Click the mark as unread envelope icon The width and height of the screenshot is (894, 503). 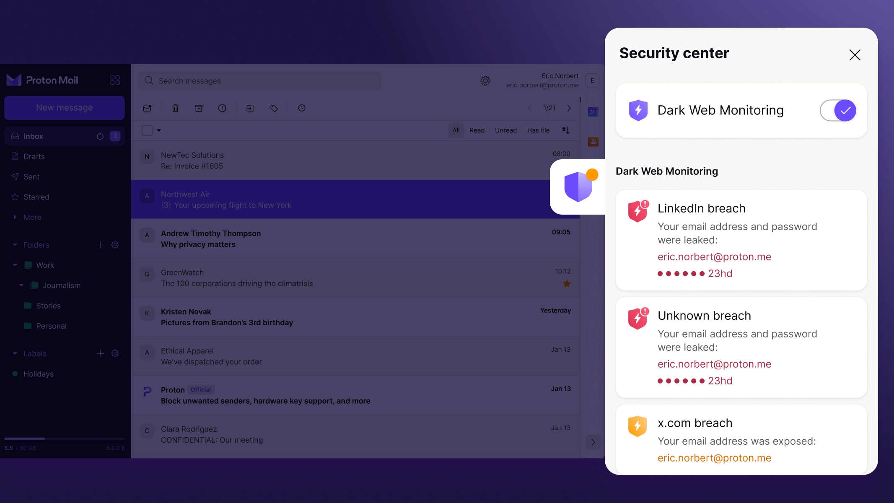[147, 108]
